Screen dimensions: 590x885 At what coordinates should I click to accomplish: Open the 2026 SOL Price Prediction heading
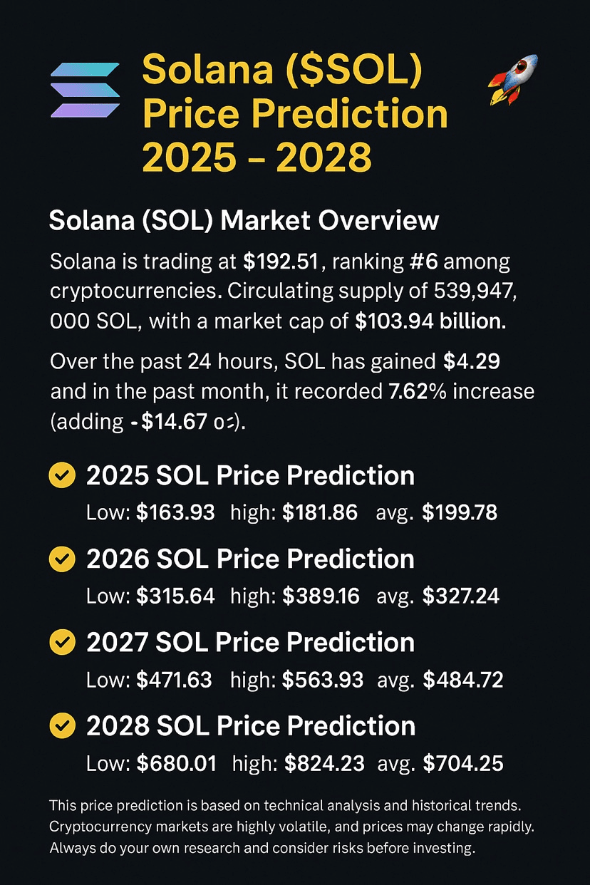250,559
